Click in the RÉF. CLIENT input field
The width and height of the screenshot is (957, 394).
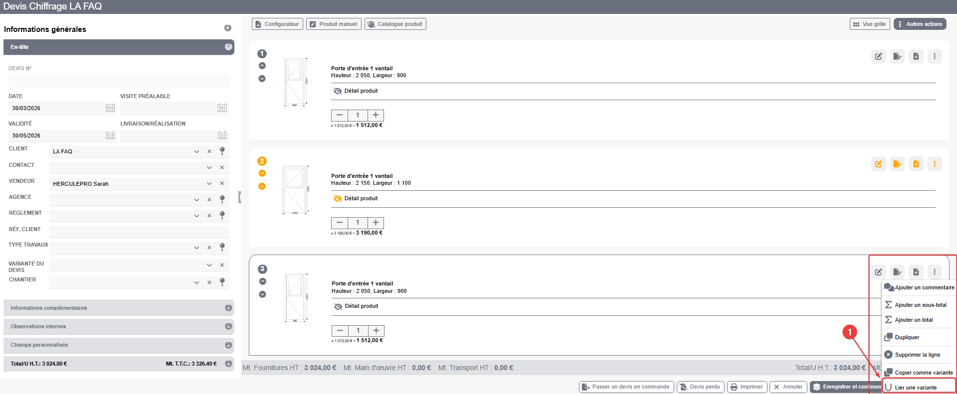tap(139, 232)
